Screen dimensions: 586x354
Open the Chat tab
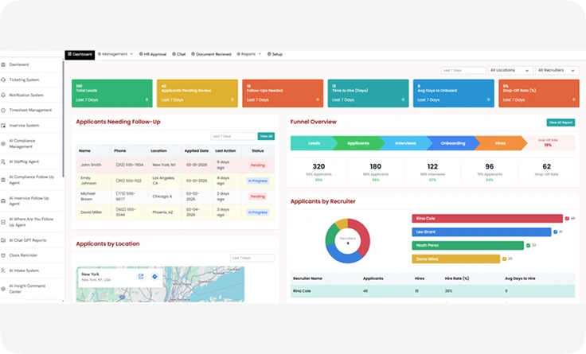[178, 54]
